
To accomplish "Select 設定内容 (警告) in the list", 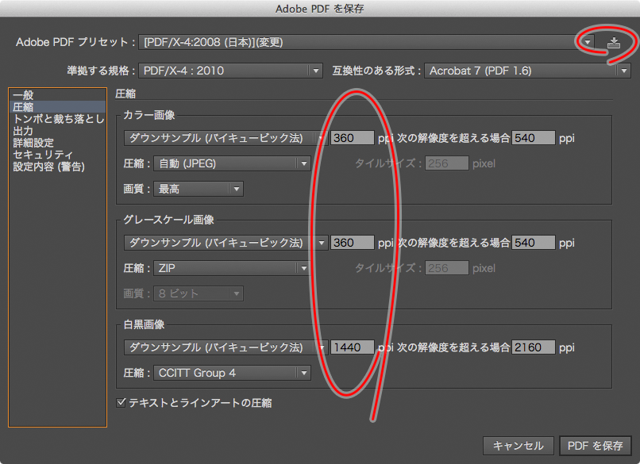I will coord(48,167).
